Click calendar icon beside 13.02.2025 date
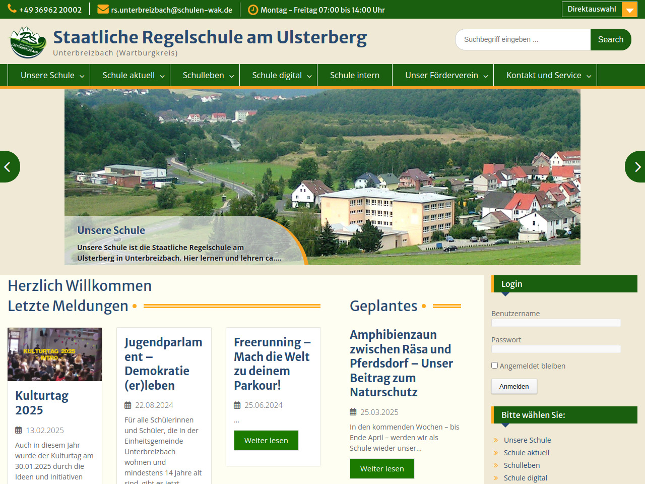This screenshot has width=645, height=484. (x=19, y=430)
